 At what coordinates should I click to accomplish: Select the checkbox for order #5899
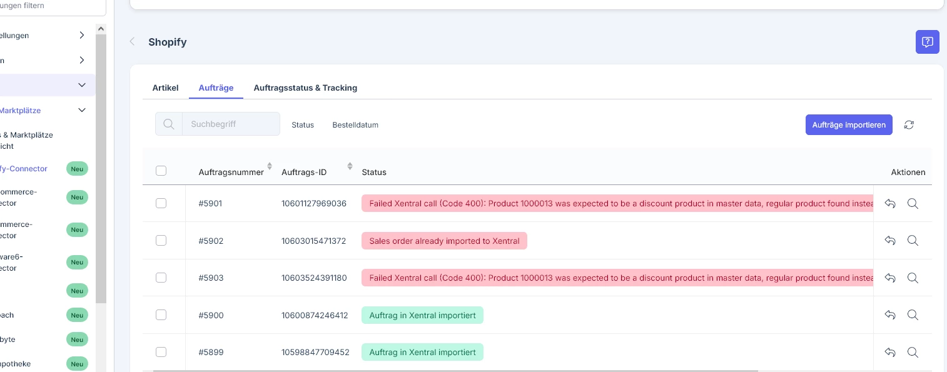click(x=161, y=352)
